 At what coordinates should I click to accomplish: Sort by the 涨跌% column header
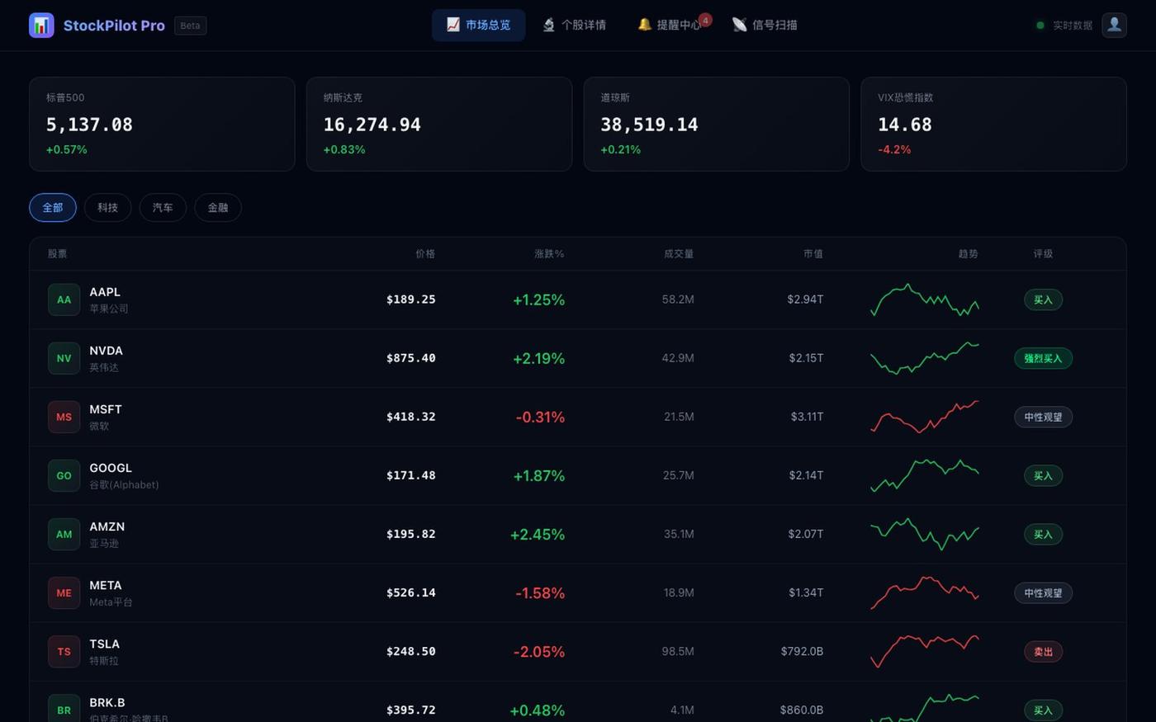549,254
